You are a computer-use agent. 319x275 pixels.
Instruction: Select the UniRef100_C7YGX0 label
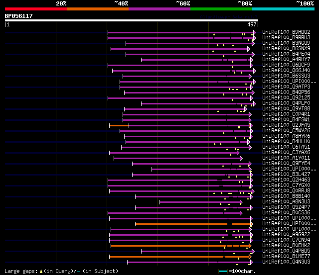pos(286,185)
